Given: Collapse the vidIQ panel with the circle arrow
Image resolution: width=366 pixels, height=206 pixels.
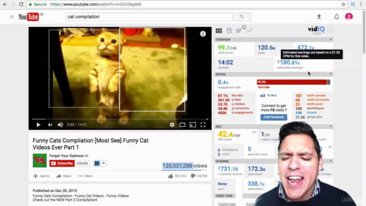Looking at the screenshot, I should pos(330,30).
